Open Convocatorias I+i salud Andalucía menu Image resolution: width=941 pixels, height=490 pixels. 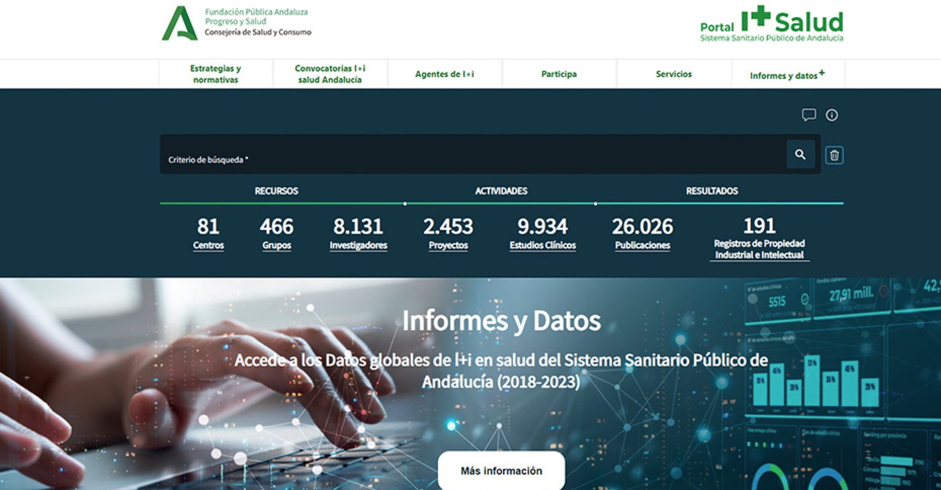(x=330, y=74)
